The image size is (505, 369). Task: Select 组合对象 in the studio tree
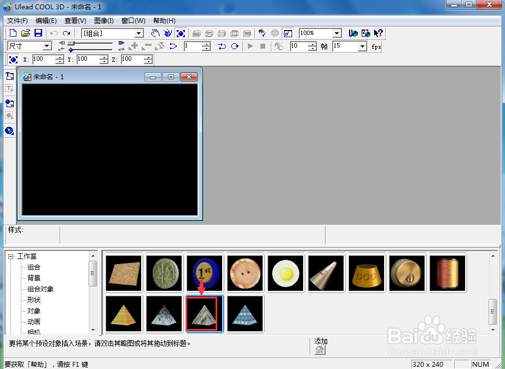click(40, 289)
